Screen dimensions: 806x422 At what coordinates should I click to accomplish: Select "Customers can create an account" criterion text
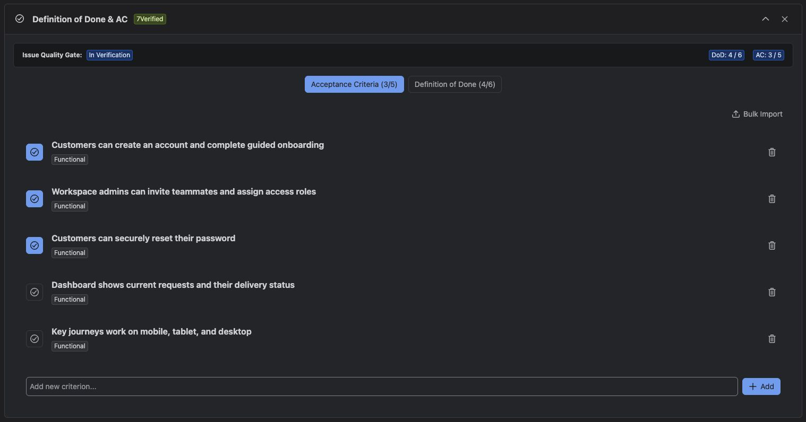187,145
